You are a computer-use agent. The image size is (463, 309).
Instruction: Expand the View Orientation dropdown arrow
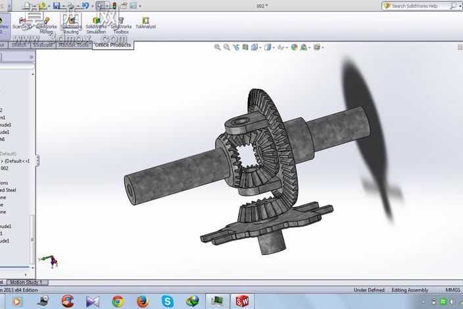point(260,47)
